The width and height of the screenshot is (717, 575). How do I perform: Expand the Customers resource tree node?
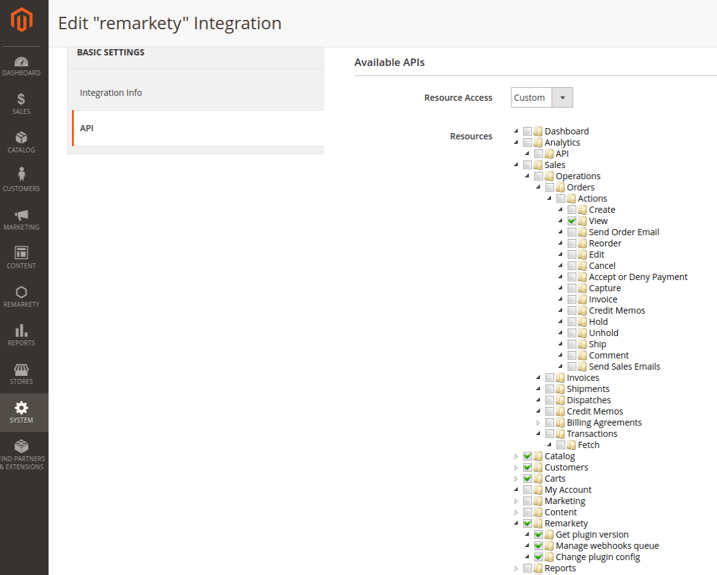[x=516, y=467]
